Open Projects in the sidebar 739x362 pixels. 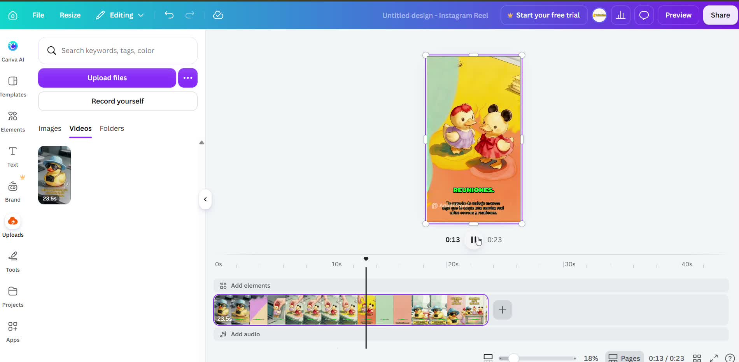coord(13,297)
